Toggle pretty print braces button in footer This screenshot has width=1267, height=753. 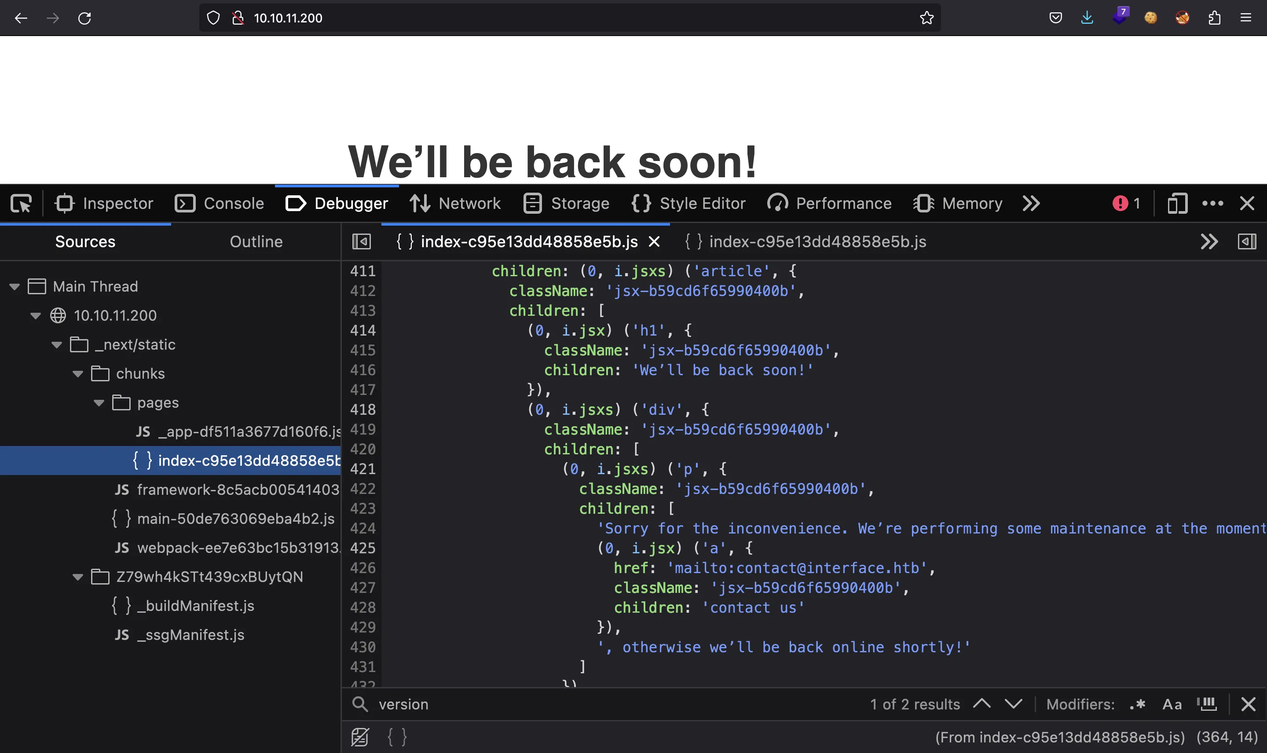tap(397, 737)
